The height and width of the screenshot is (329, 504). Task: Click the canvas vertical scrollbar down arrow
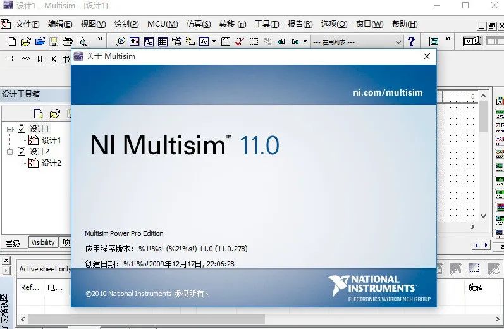[483, 216]
